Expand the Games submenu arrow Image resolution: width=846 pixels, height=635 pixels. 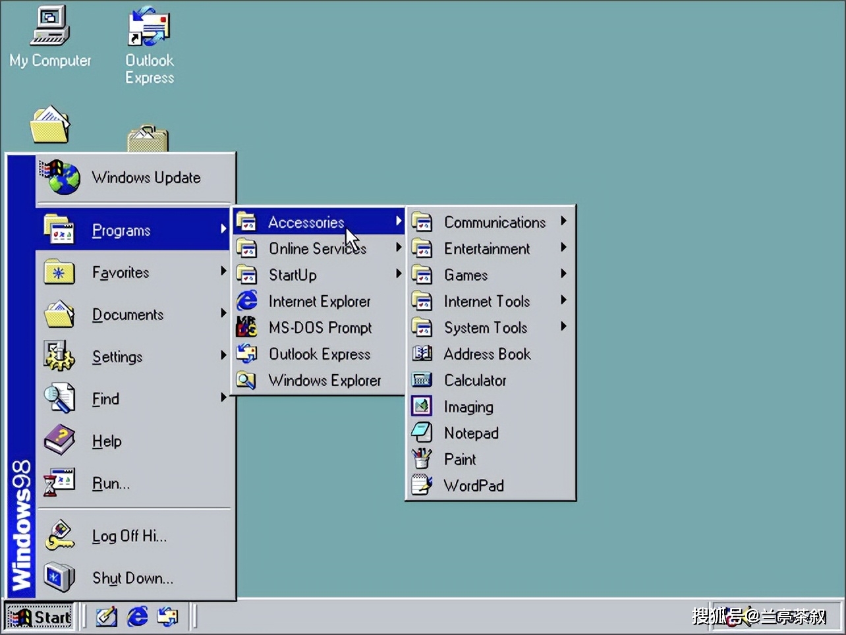[x=563, y=274]
